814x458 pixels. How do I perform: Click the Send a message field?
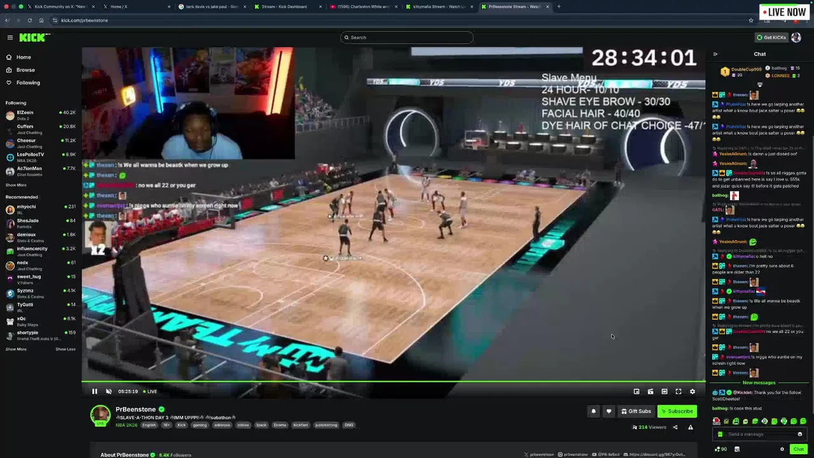click(759, 434)
